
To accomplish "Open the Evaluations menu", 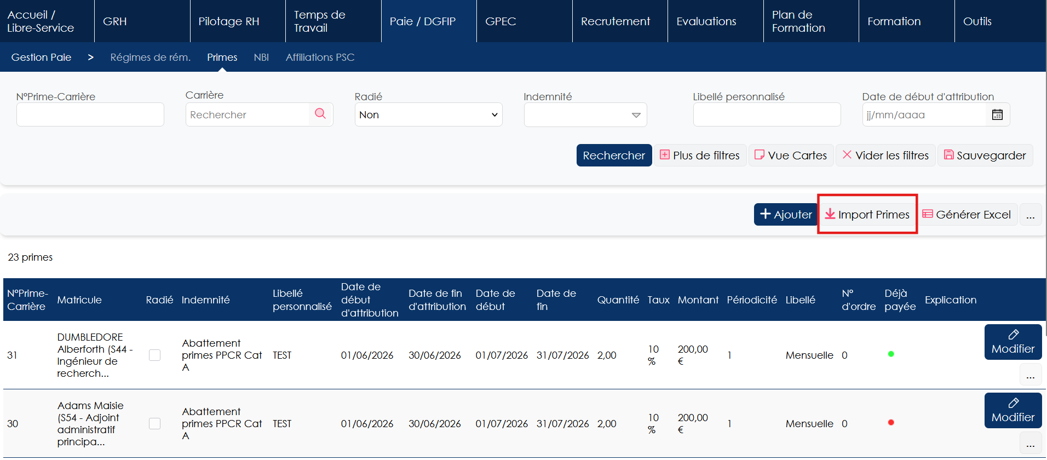I will click(x=716, y=21).
